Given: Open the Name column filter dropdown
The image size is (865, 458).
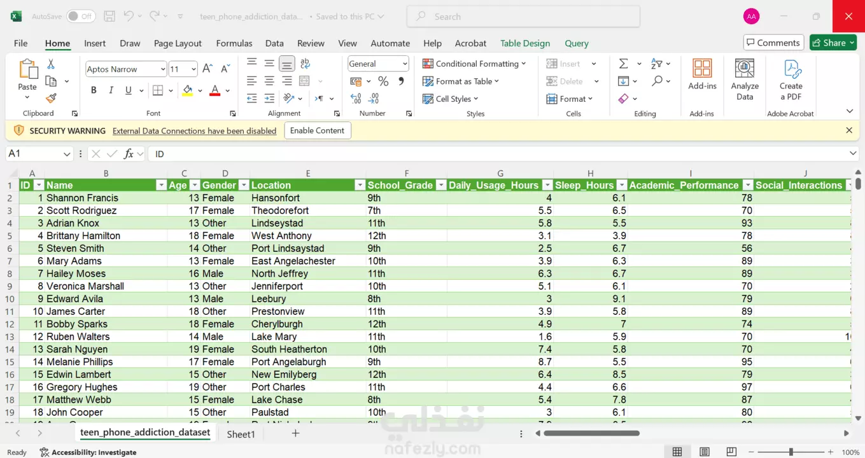Looking at the screenshot, I should [160, 185].
